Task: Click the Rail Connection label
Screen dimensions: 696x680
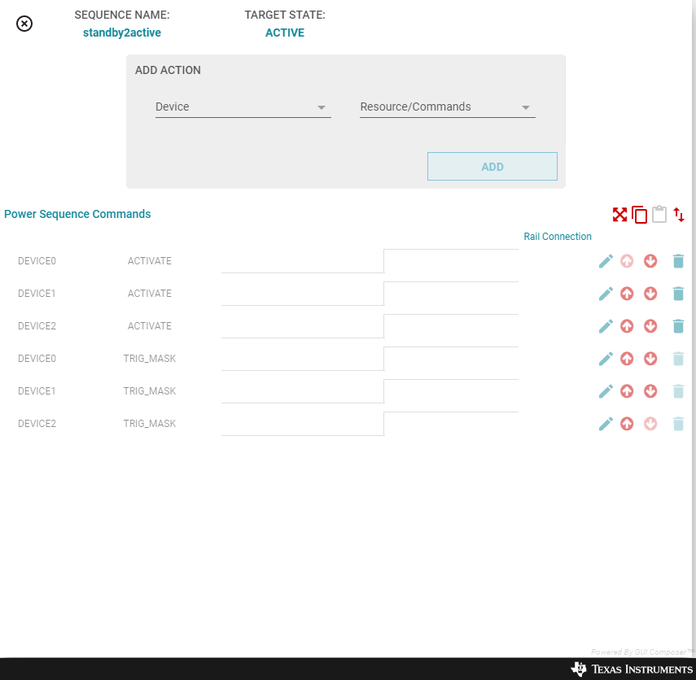Action: coord(558,237)
